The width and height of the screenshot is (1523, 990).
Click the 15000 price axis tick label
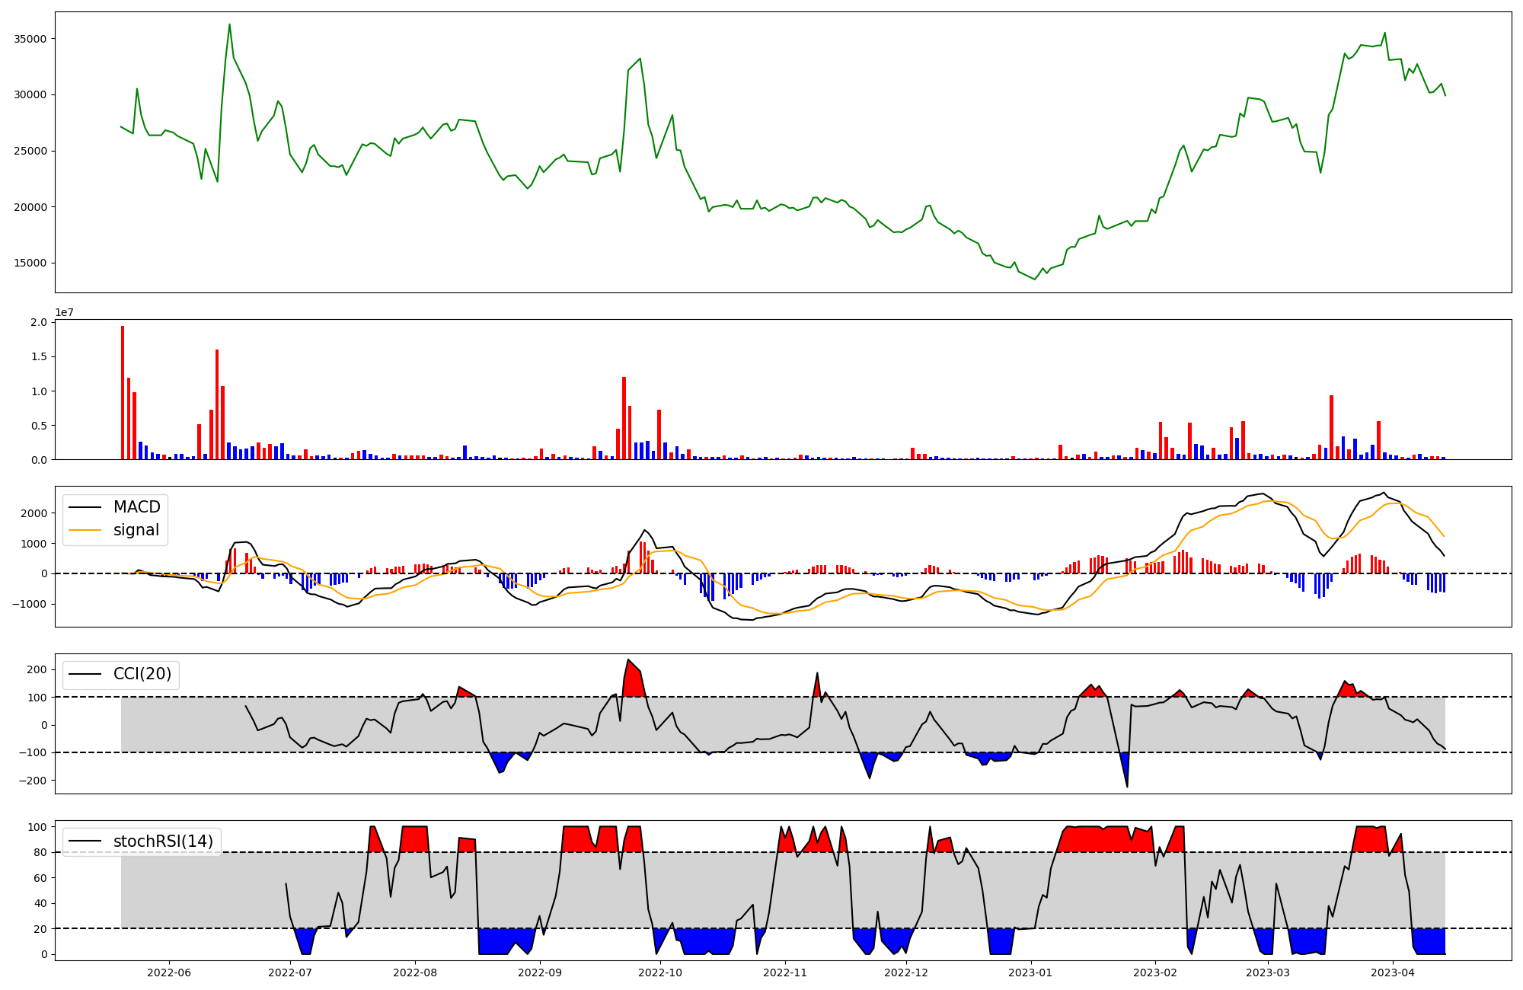click(x=31, y=263)
